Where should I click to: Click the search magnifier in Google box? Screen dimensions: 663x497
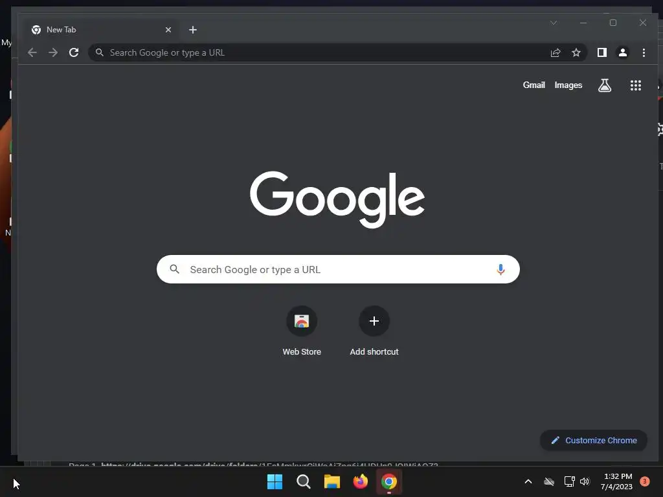click(175, 269)
